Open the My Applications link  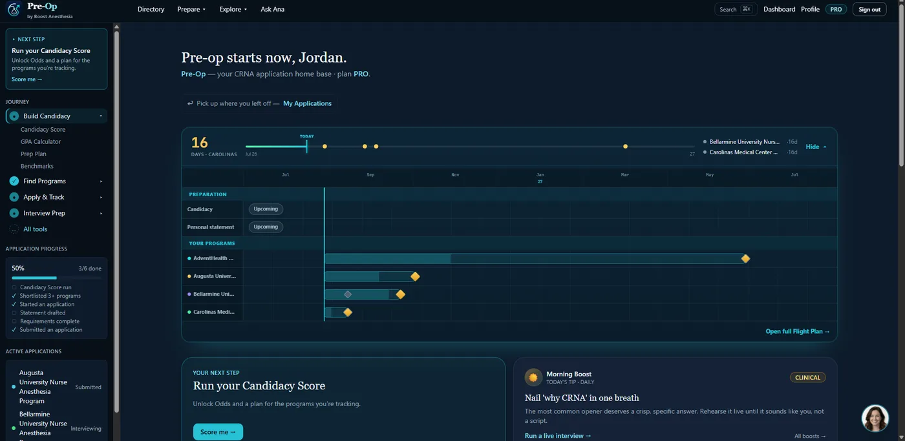307,103
